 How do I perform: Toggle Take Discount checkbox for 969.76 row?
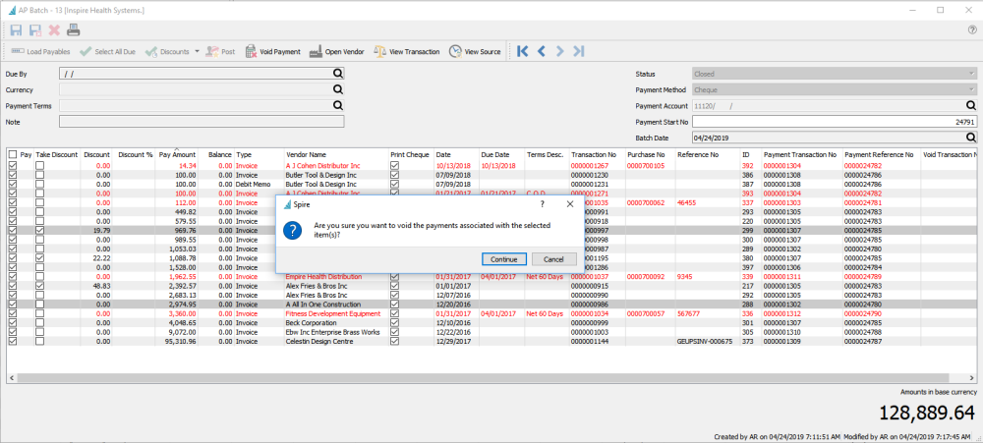pyautogui.click(x=40, y=231)
